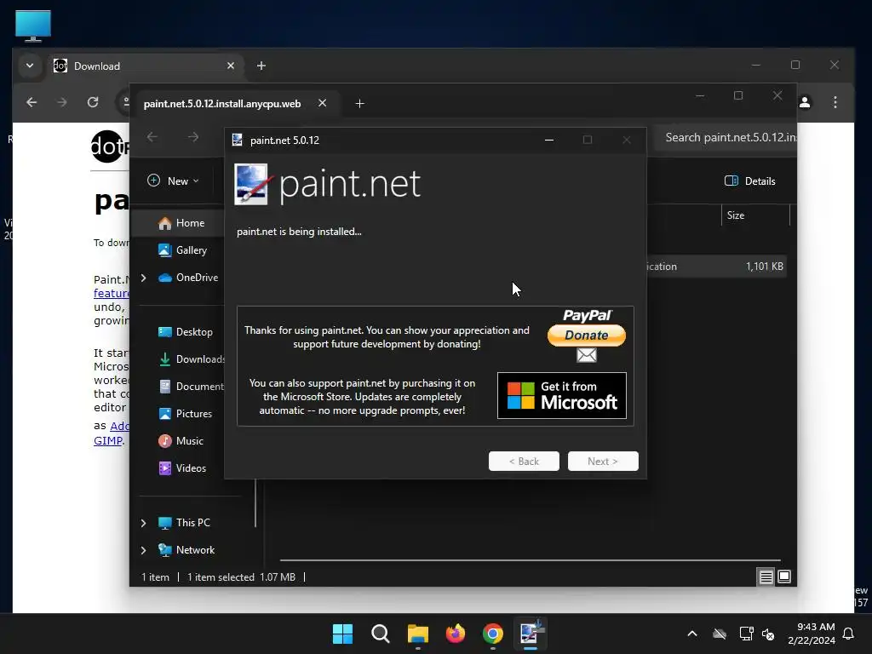Click Chrome's forward arrow
Screen dimensions: 872x654
[x=61, y=102]
